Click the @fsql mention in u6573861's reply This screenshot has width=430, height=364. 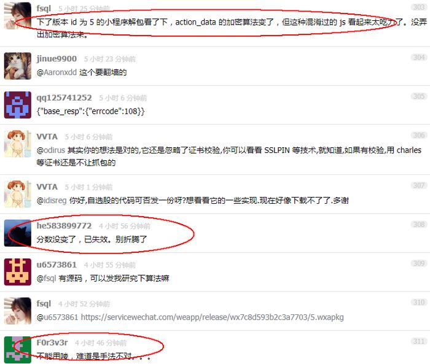(x=46, y=279)
